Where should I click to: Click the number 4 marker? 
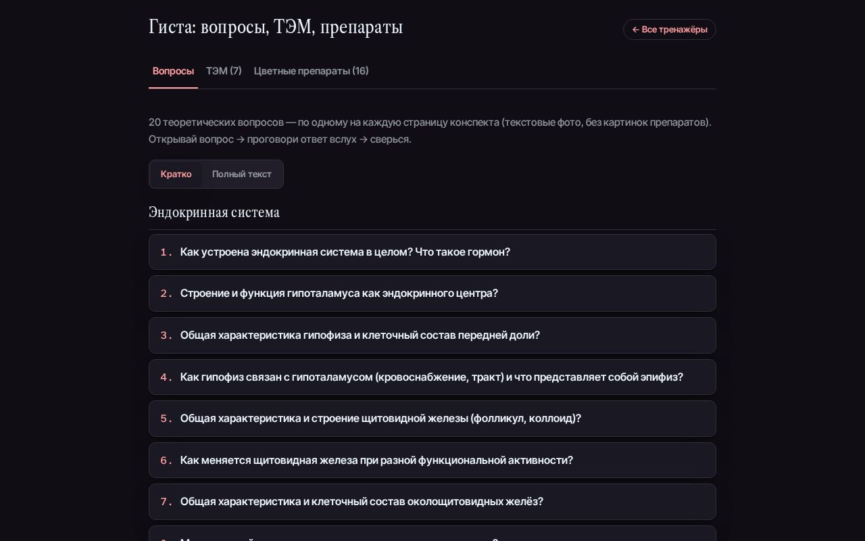tap(166, 377)
